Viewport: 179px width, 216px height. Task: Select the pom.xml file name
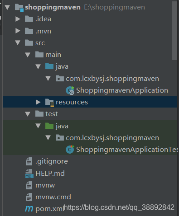click(50, 209)
